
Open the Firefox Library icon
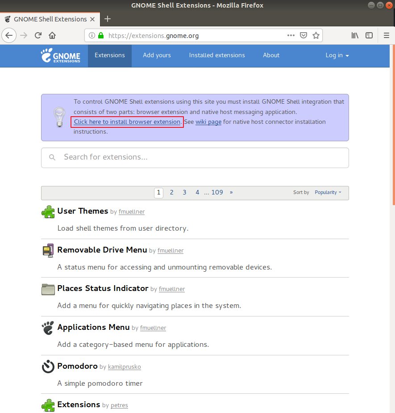coord(355,35)
